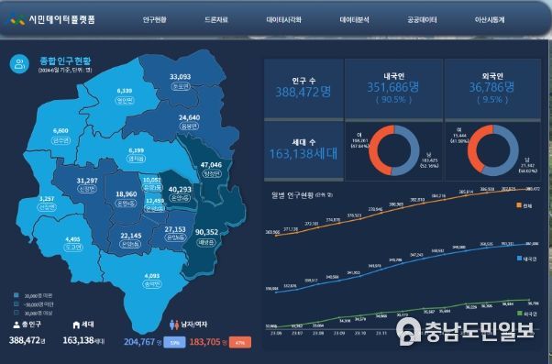Image resolution: width=552 pixels, height=364 pixels.
Task: Click the 남자/여자 gender figures icon
Action: 174,325
